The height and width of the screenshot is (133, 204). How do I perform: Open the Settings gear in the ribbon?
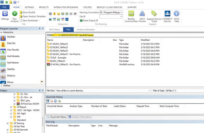point(5,15)
